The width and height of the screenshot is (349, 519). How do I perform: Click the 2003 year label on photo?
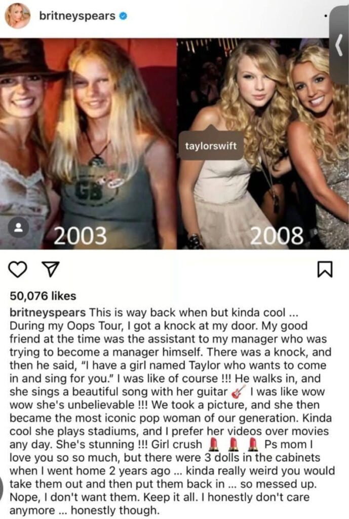coord(81,236)
